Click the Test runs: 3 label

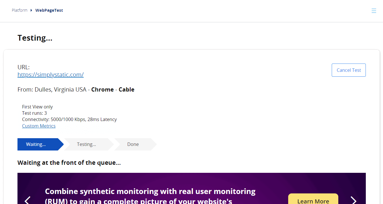[x=34, y=113]
